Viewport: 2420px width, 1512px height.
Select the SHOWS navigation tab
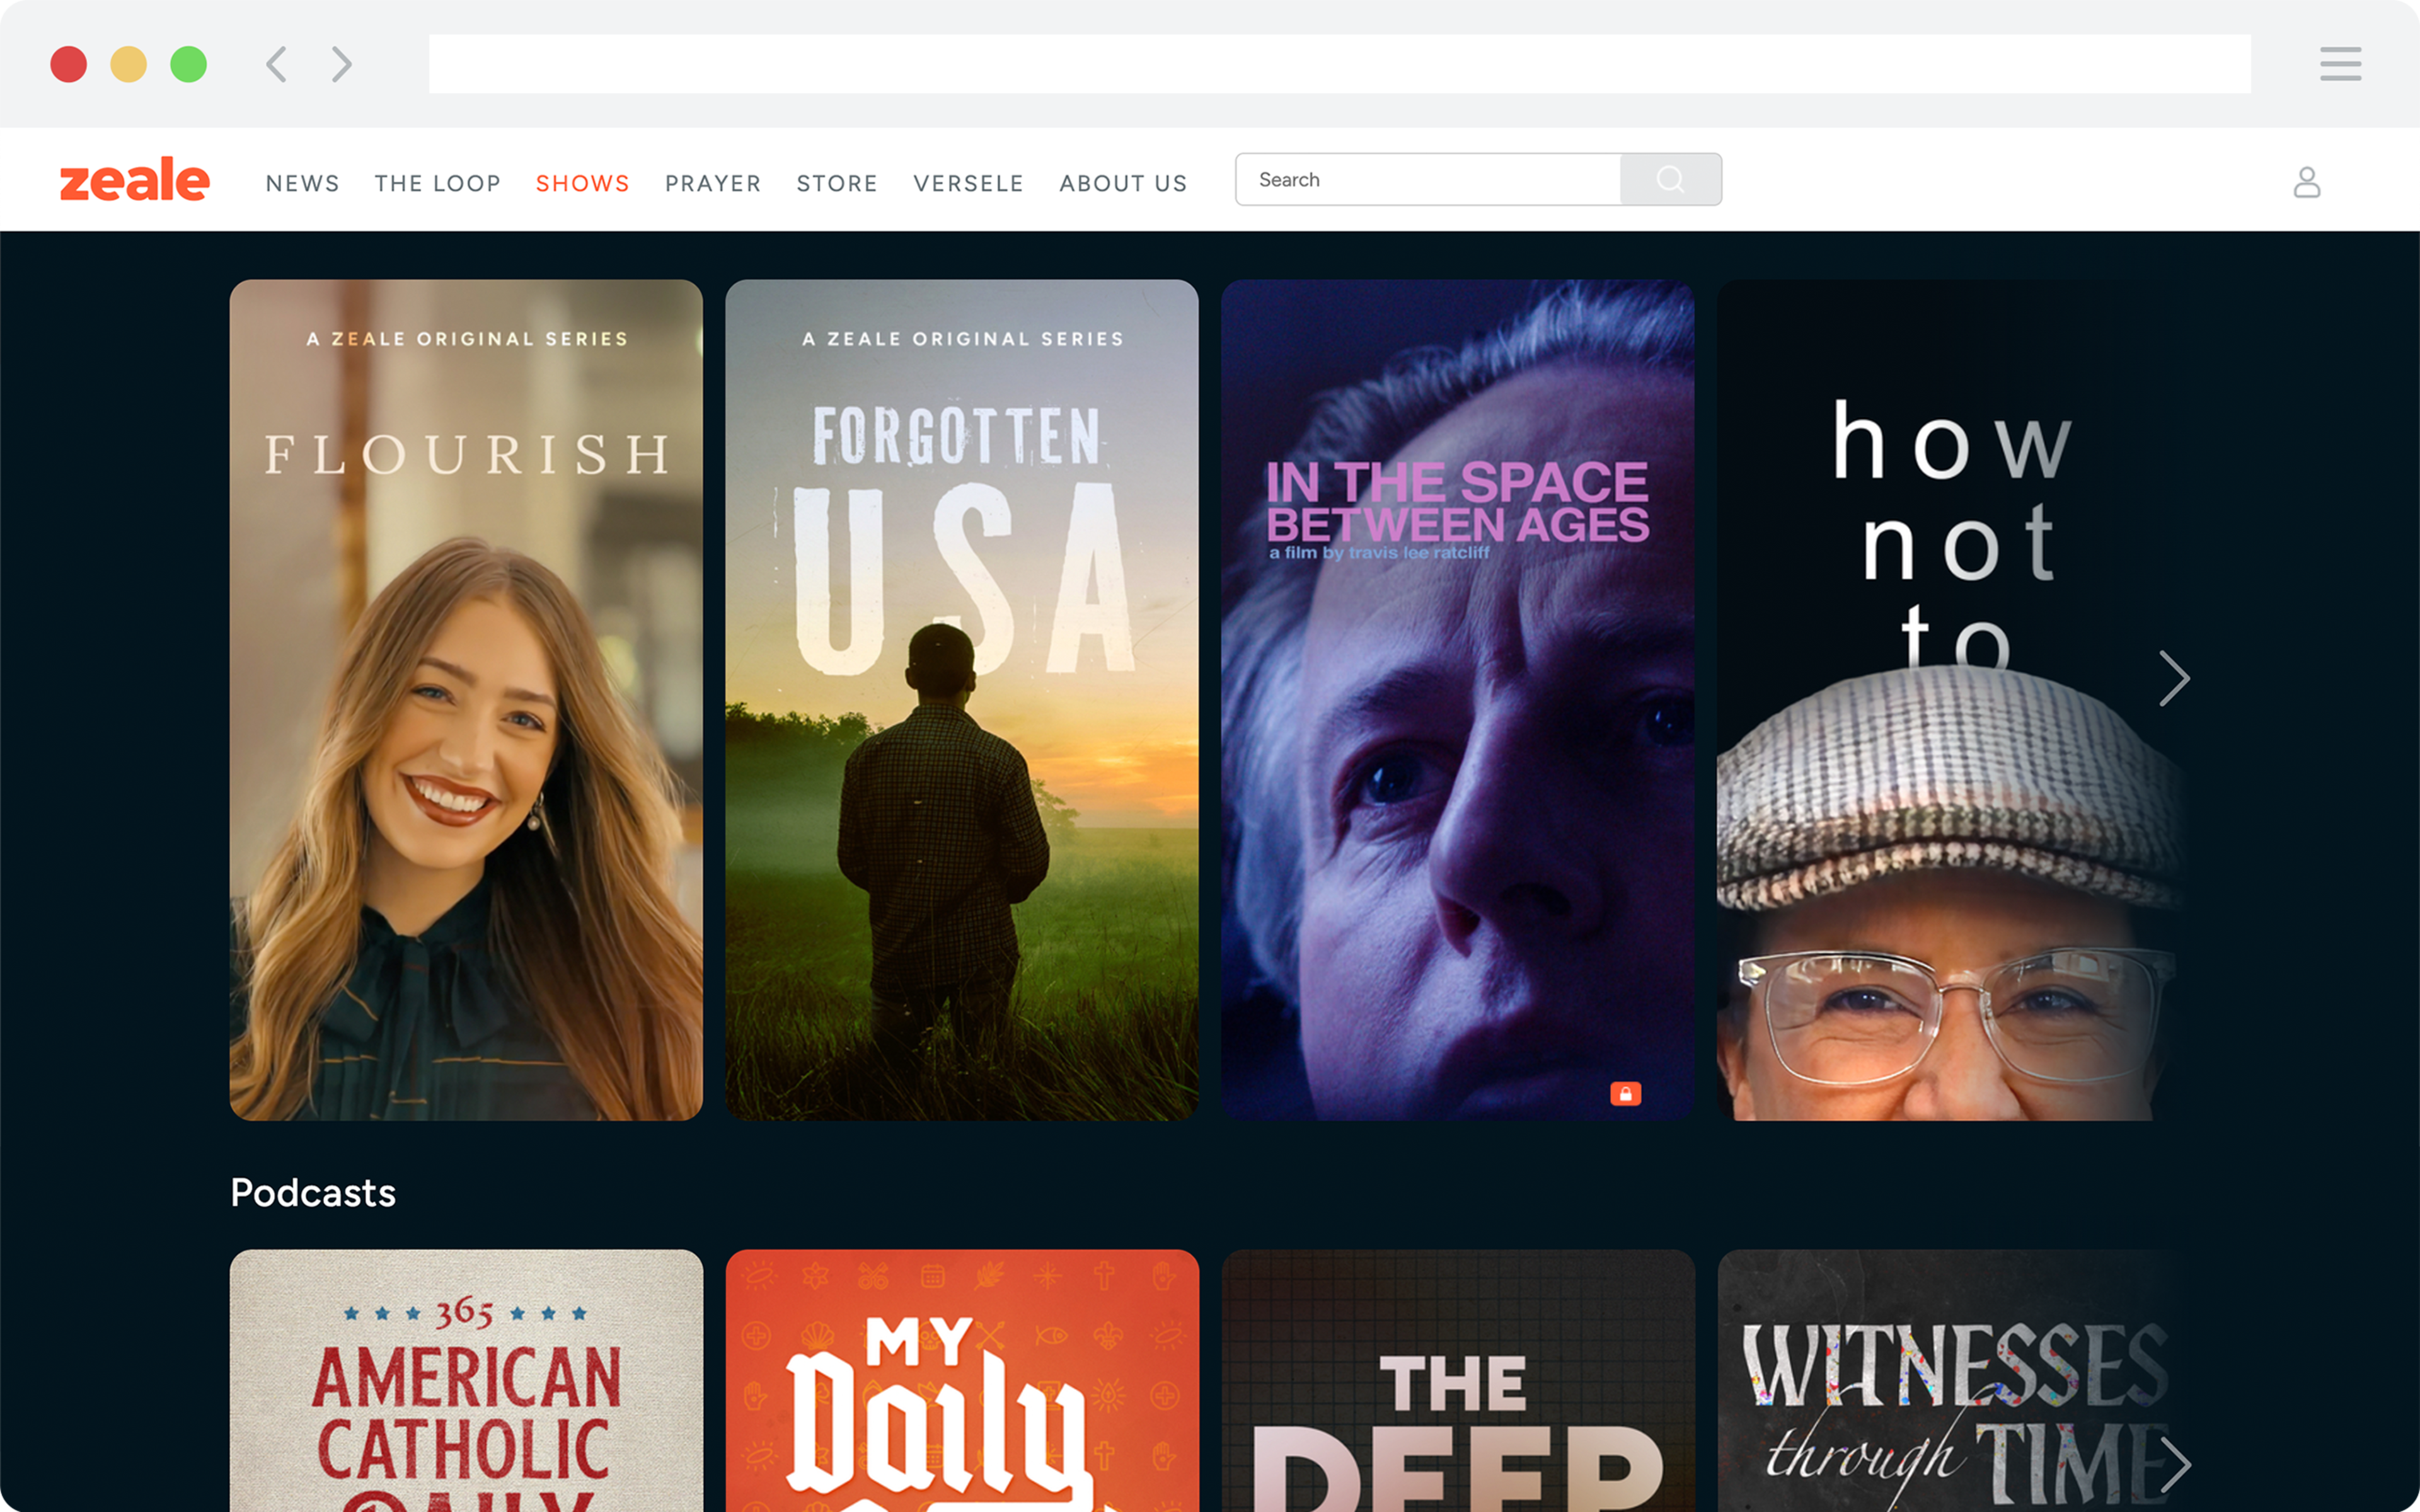point(583,184)
